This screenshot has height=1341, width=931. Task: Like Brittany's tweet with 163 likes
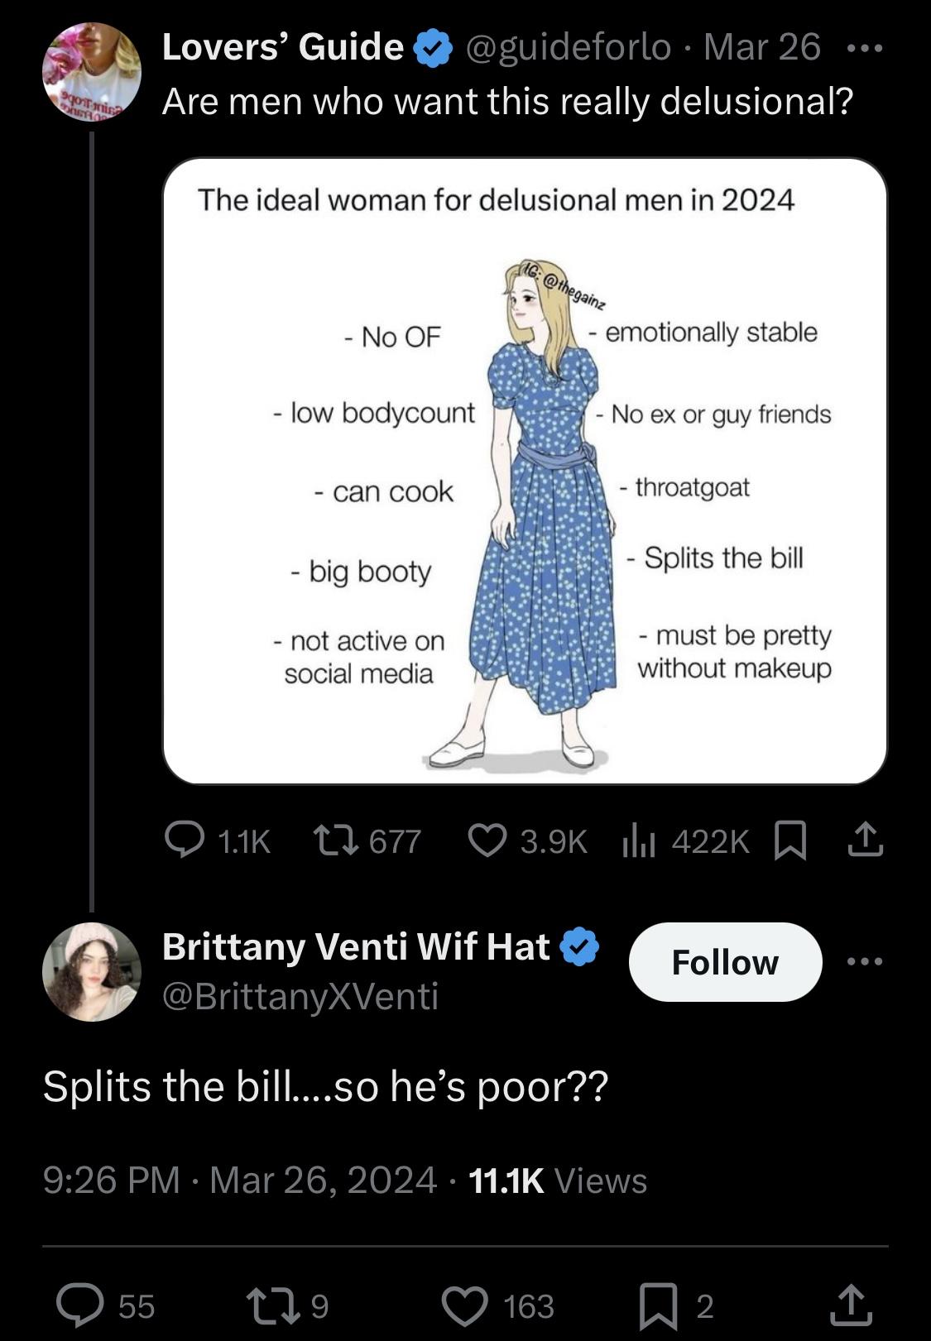(466, 1305)
